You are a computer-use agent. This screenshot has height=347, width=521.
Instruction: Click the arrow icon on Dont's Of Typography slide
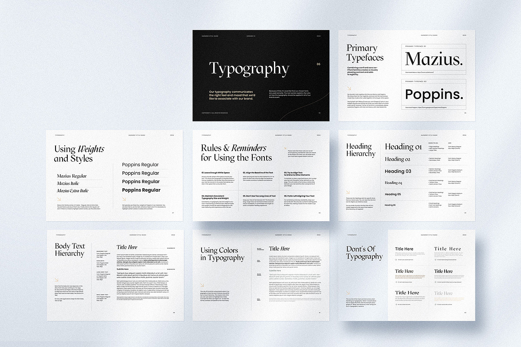348,292
